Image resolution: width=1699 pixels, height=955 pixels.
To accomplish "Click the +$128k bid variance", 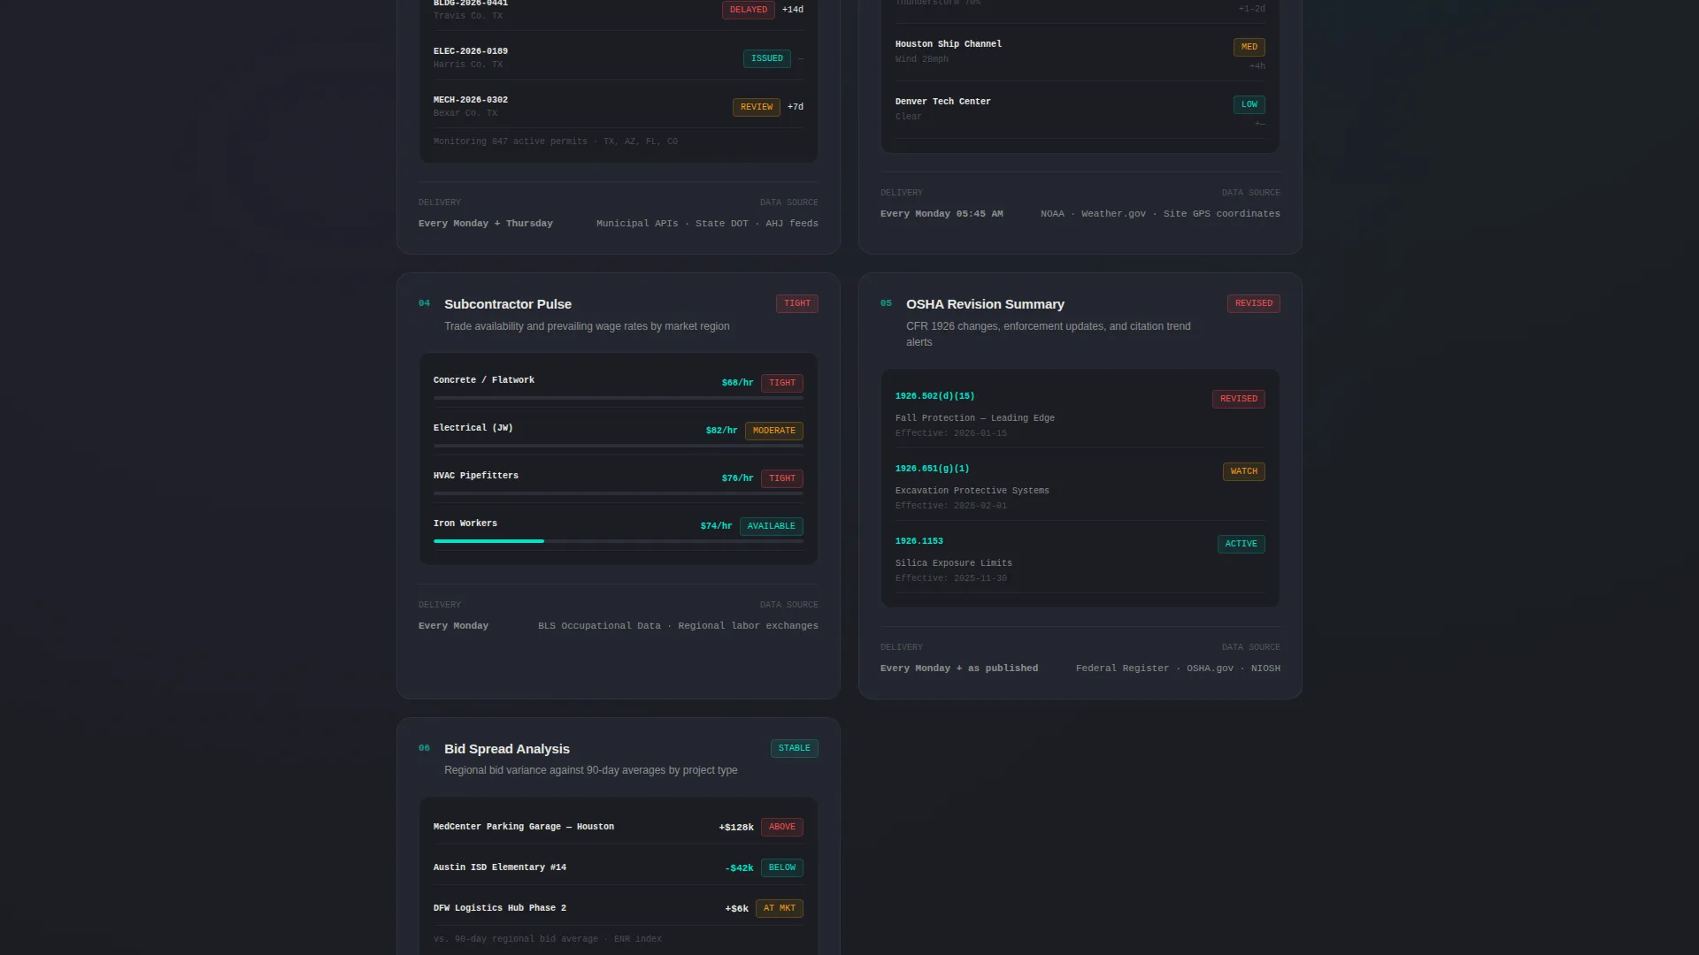I will pos(736,828).
